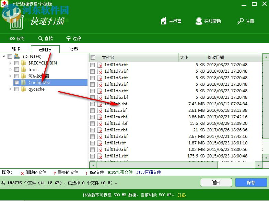Expand the tools folder node
The height and width of the screenshot is (201, 269).
pos(10,69)
